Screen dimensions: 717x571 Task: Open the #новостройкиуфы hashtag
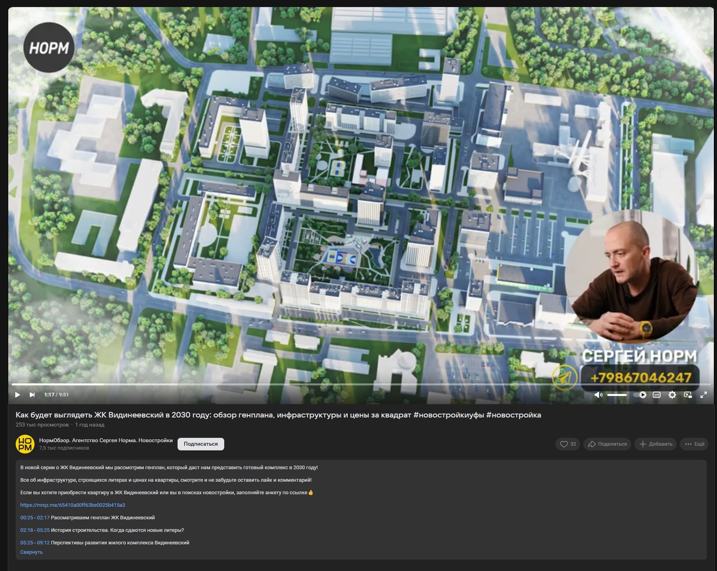(x=448, y=415)
